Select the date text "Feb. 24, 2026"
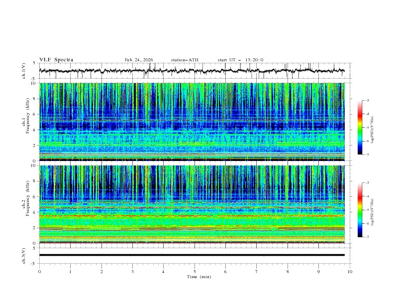 [139, 60]
